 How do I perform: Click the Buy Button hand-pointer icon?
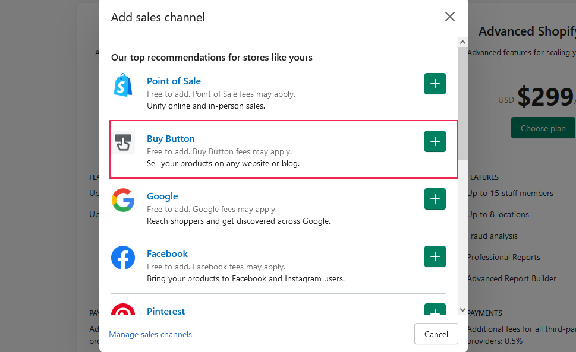(123, 142)
